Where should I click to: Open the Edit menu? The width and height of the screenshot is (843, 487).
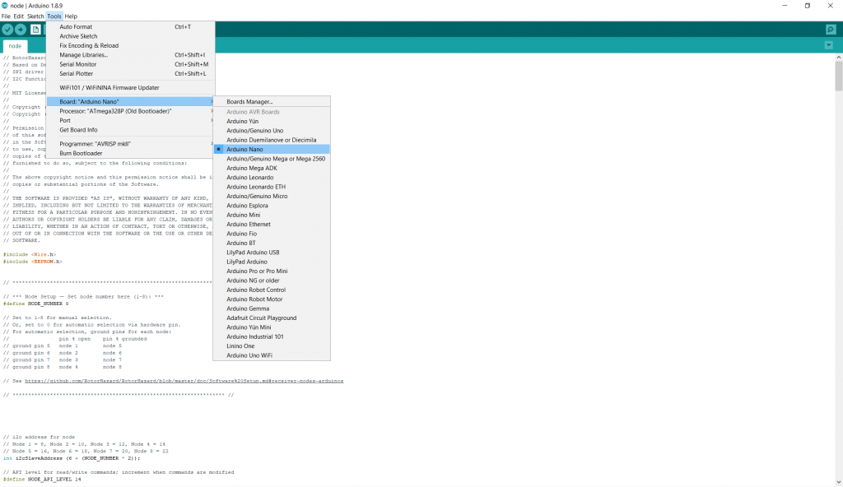click(19, 16)
